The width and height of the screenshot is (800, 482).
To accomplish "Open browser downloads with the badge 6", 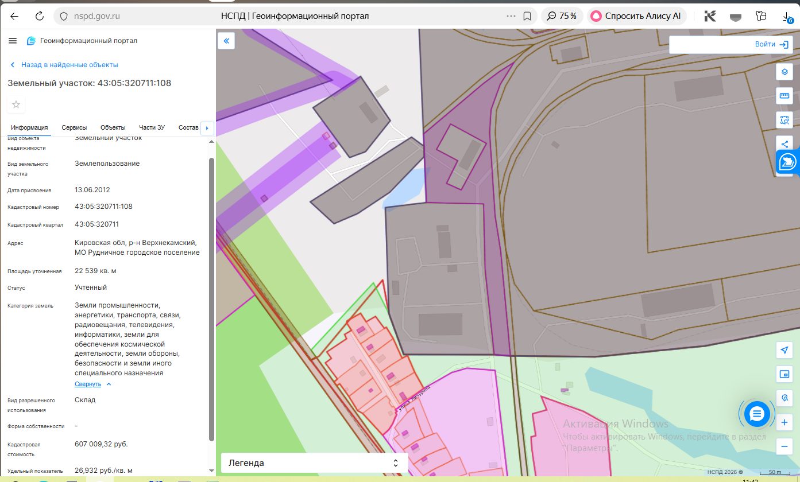I will pyautogui.click(x=789, y=17).
